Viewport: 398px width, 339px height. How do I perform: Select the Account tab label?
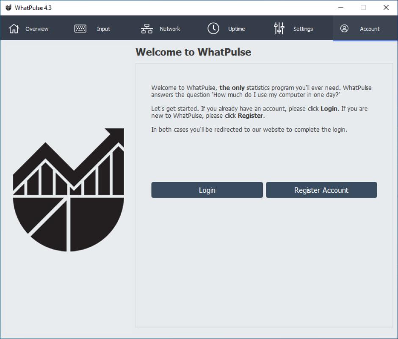[x=370, y=29]
